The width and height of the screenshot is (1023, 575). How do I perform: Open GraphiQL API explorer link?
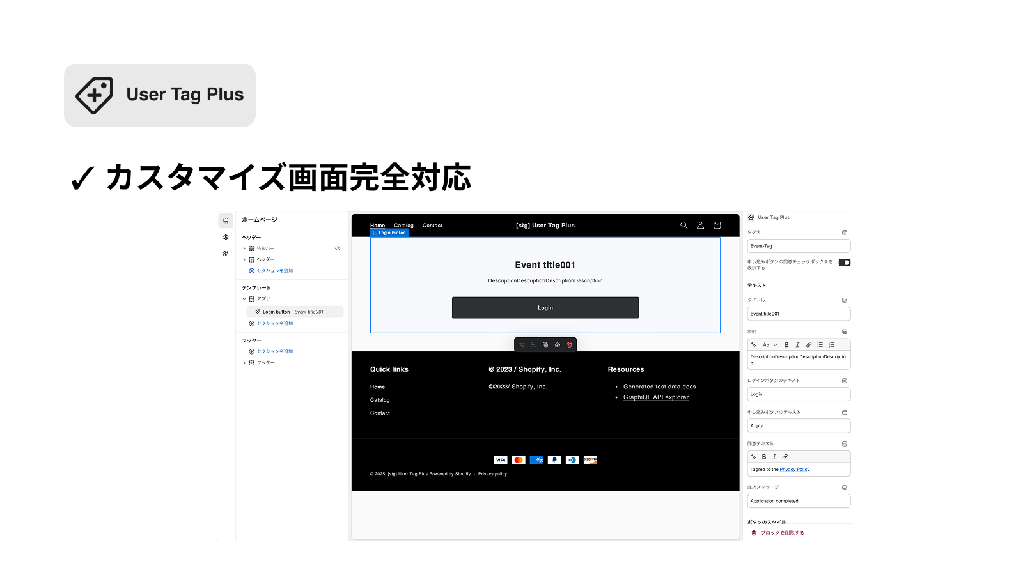click(x=656, y=397)
